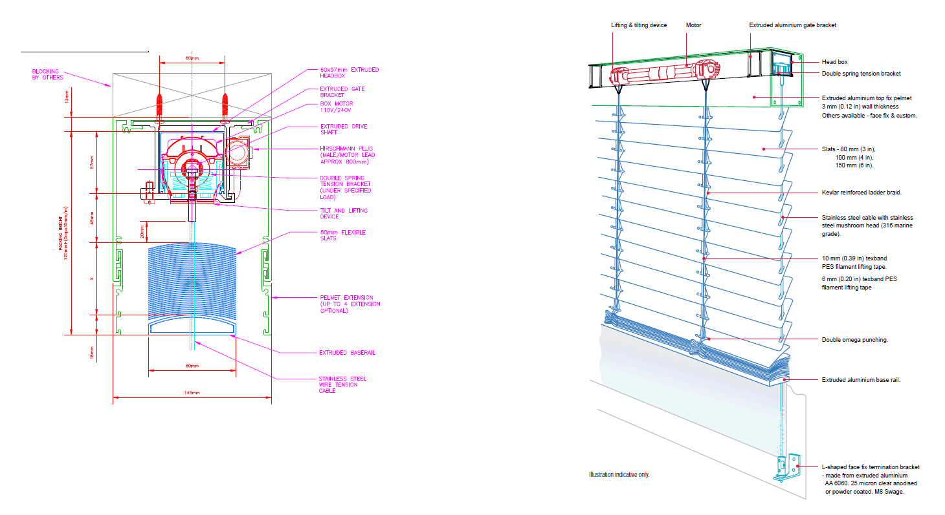Screen dimensions: 945x515
Task: Click the "60mm" dimension between fixing screws
Action: 192,58
